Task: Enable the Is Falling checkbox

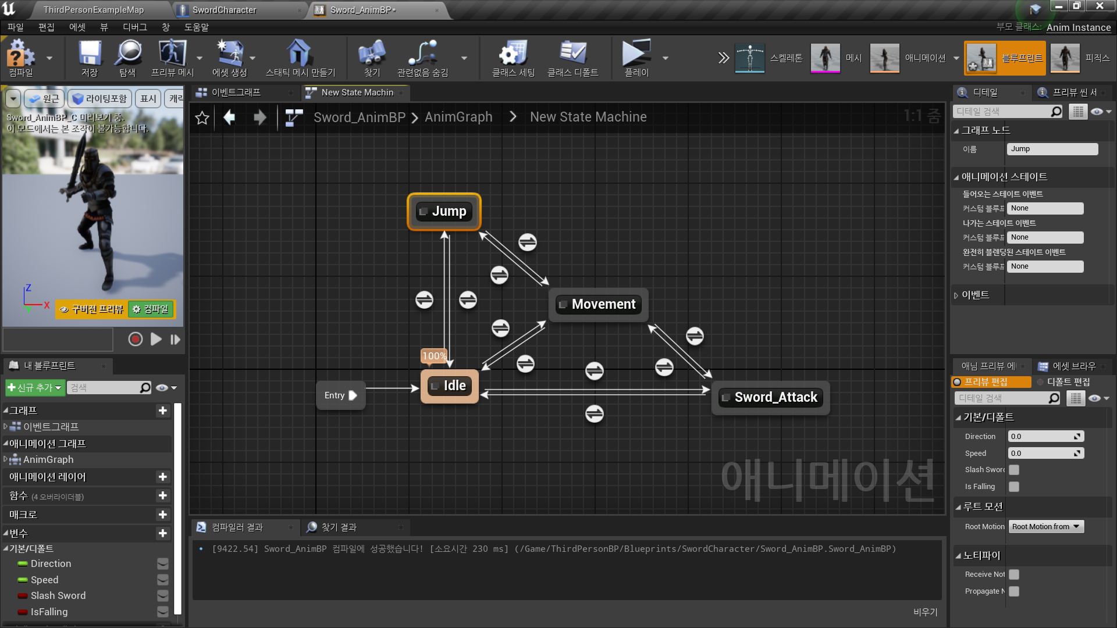Action: click(1013, 487)
